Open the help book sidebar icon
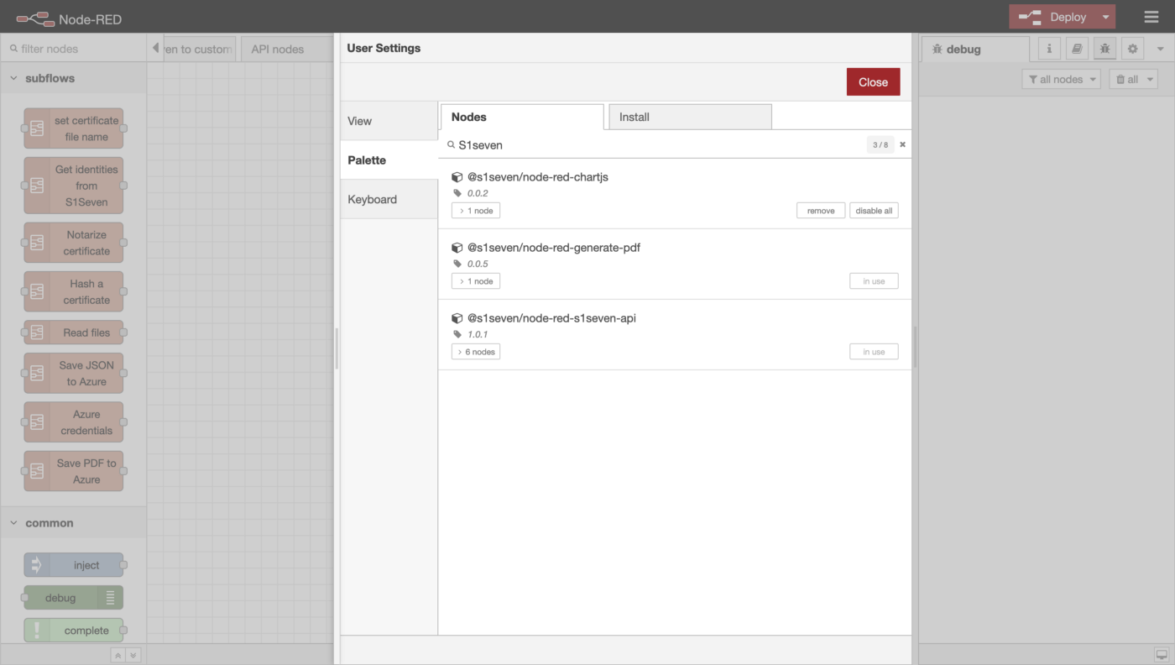 click(x=1077, y=49)
